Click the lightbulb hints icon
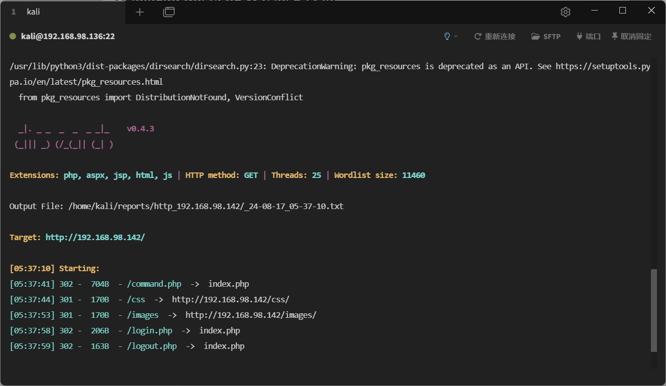This screenshot has width=666, height=386. [447, 36]
